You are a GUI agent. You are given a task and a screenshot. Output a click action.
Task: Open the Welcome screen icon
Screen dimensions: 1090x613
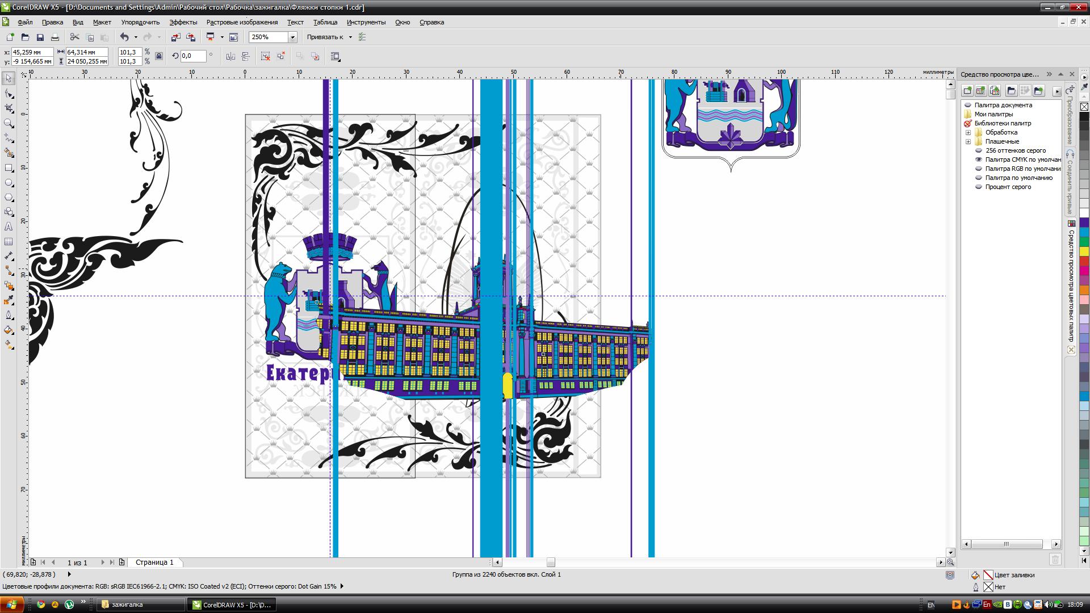pyautogui.click(x=233, y=37)
